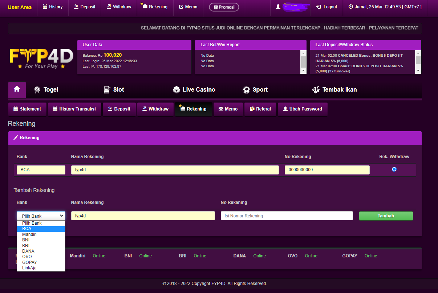
Task: Choose BNI from the bank list
Action: pos(41,240)
